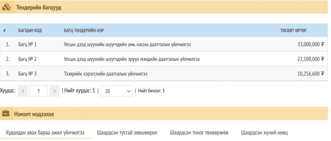The image size is (331, 141).
Task: Switch to Шаардсан тоног төхөөрөмж tab
Action: (x=199, y=133)
